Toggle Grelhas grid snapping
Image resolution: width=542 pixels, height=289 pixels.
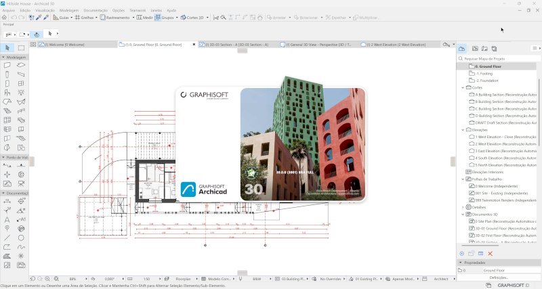click(84, 18)
